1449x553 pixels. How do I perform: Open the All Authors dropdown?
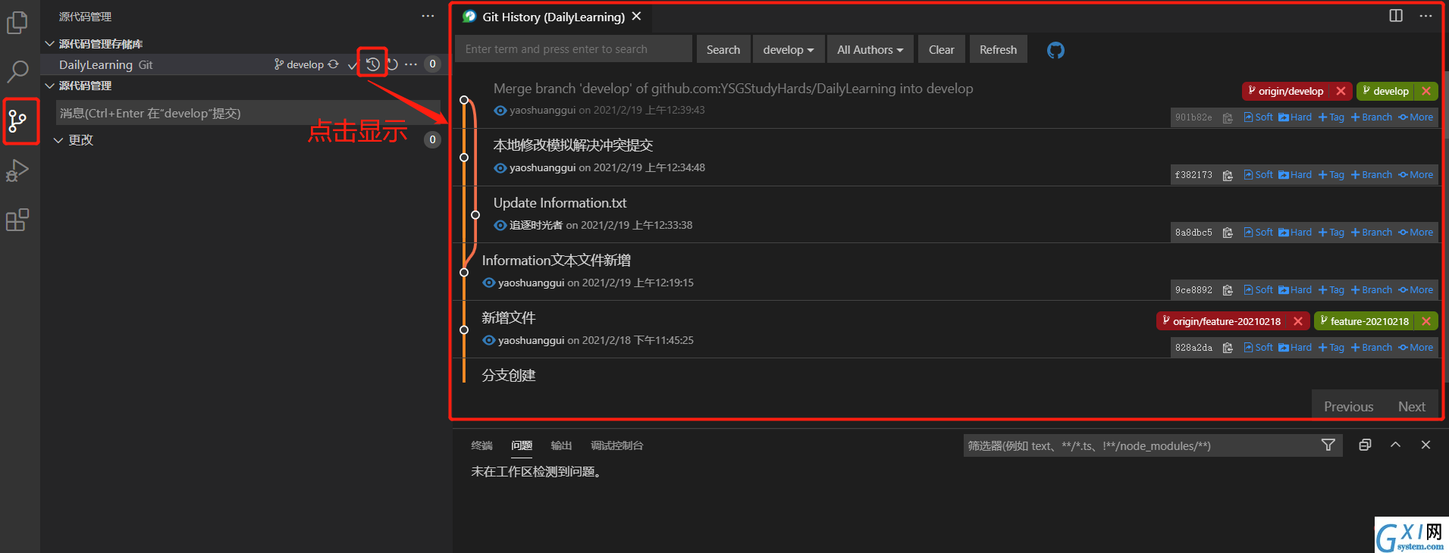[x=870, y=49]
